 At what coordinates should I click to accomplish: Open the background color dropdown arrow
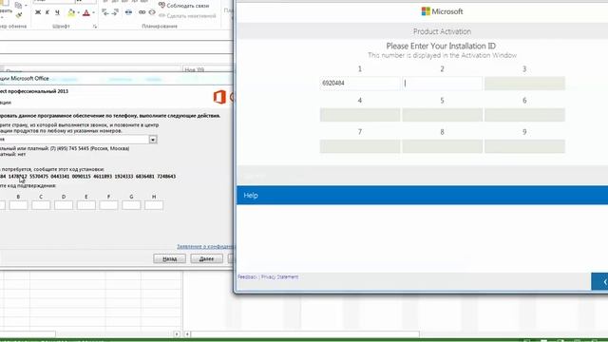78,12
